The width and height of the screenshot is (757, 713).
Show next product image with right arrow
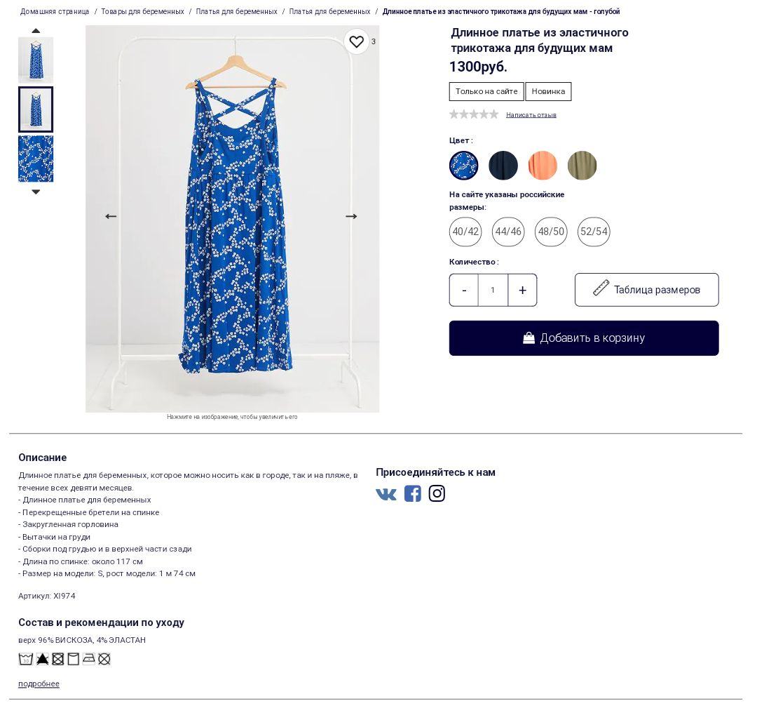pos(351,217)
